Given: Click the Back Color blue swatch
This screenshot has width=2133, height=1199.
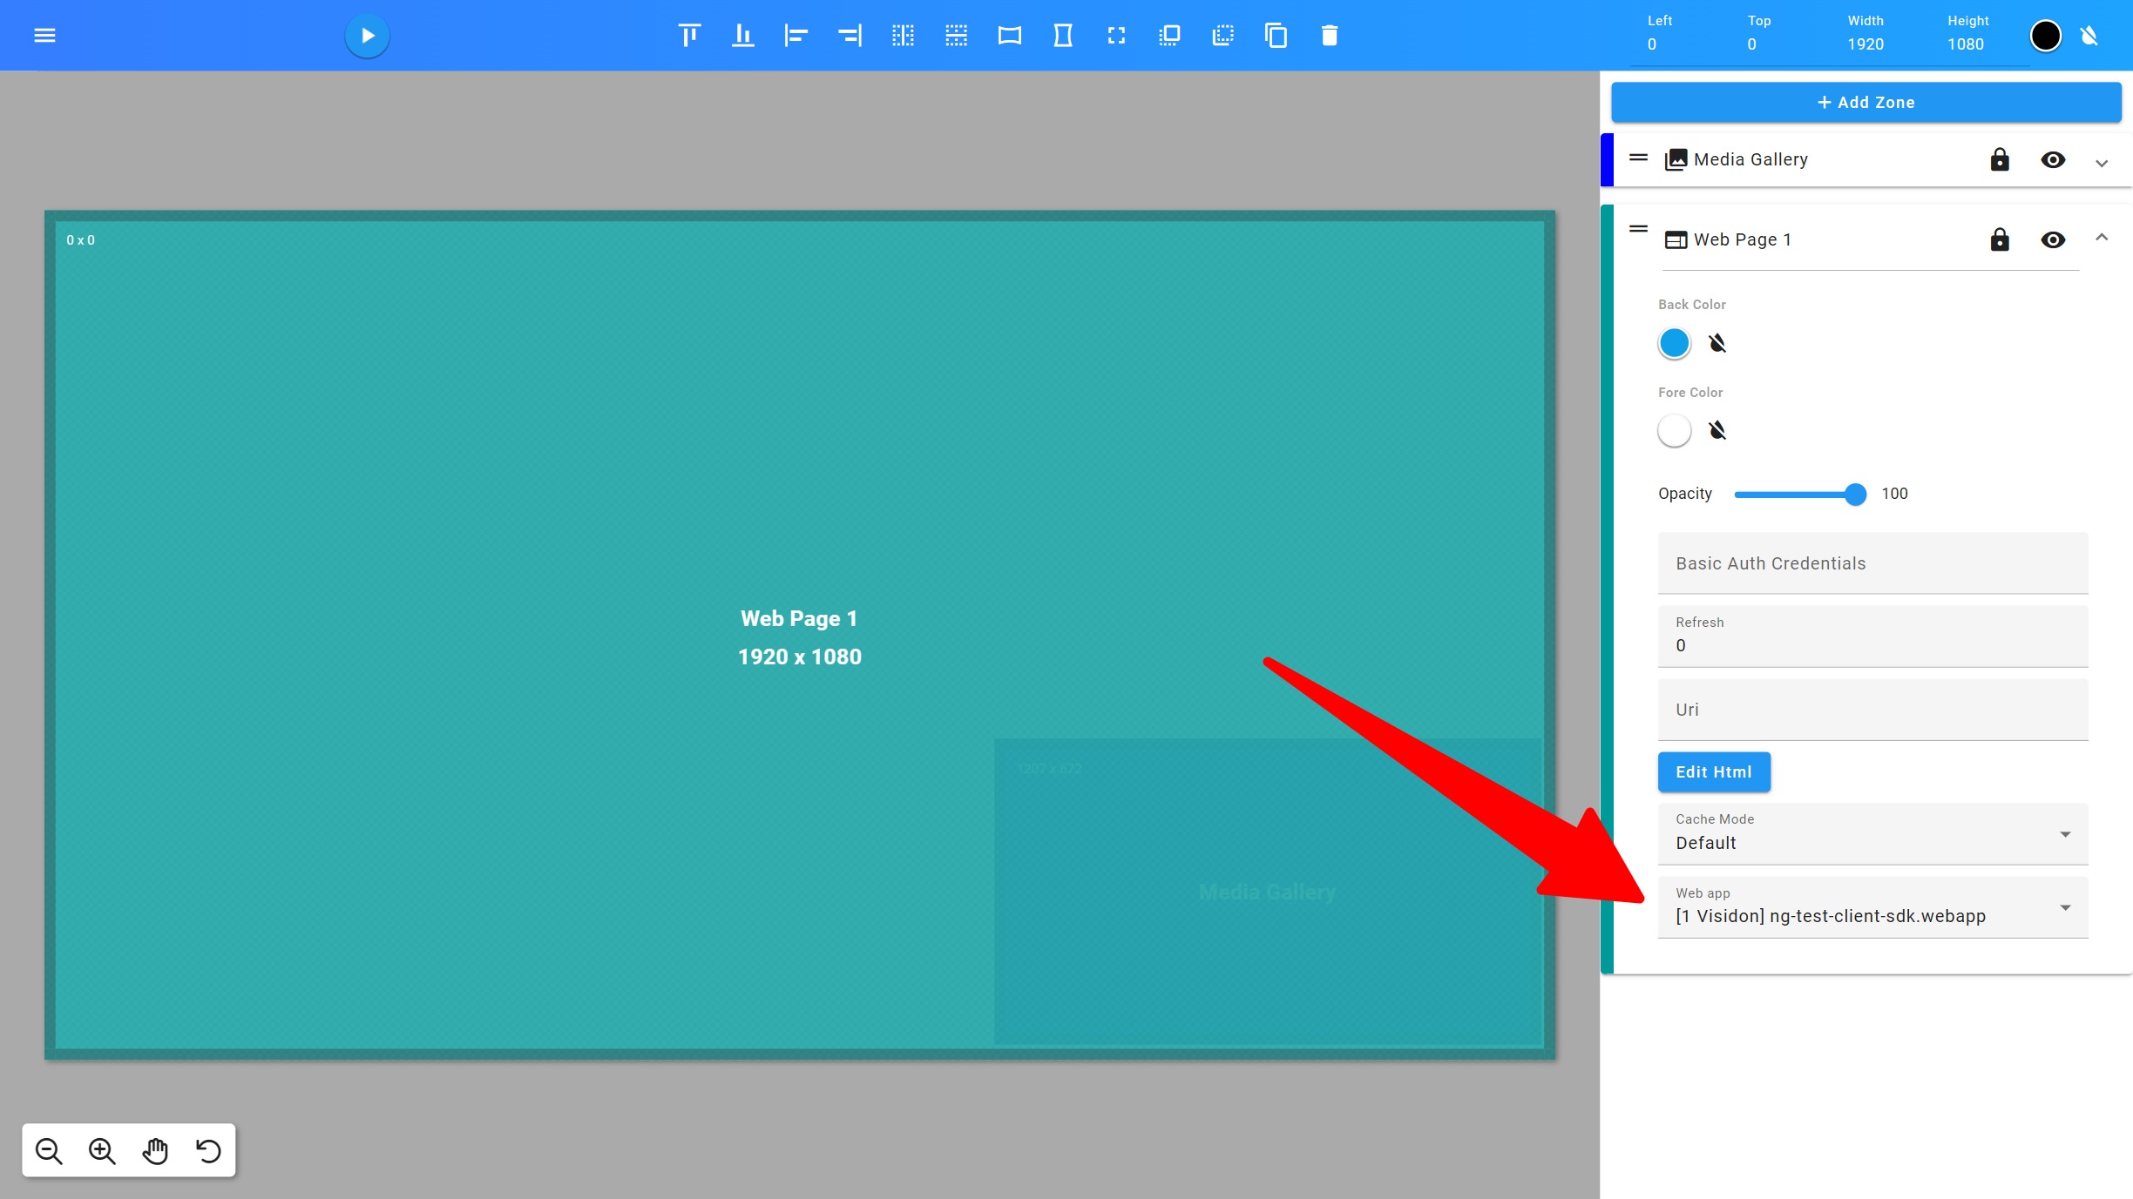Looking at the screenshot, I should point(1675,342).
